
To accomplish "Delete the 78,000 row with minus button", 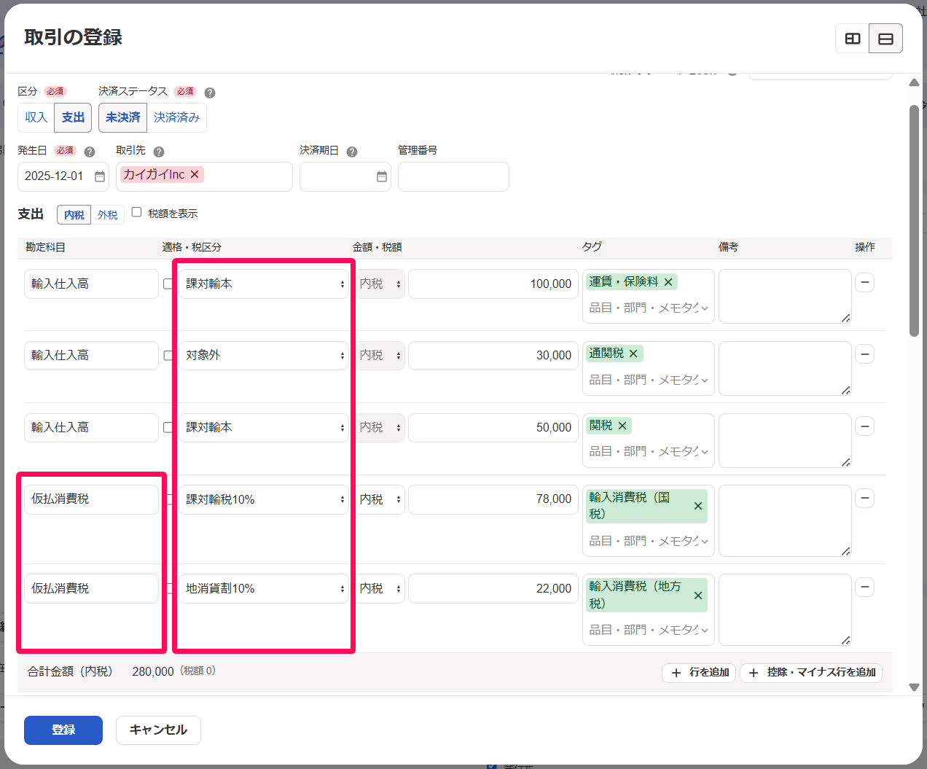I will click(865, 499).
